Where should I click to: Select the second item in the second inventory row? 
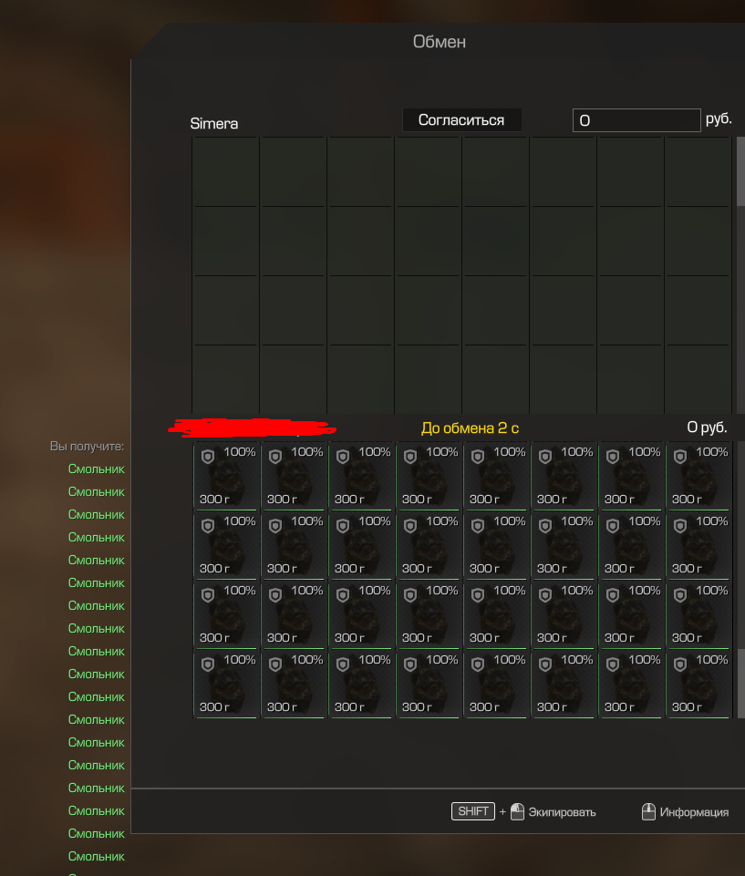coord(294,545)
